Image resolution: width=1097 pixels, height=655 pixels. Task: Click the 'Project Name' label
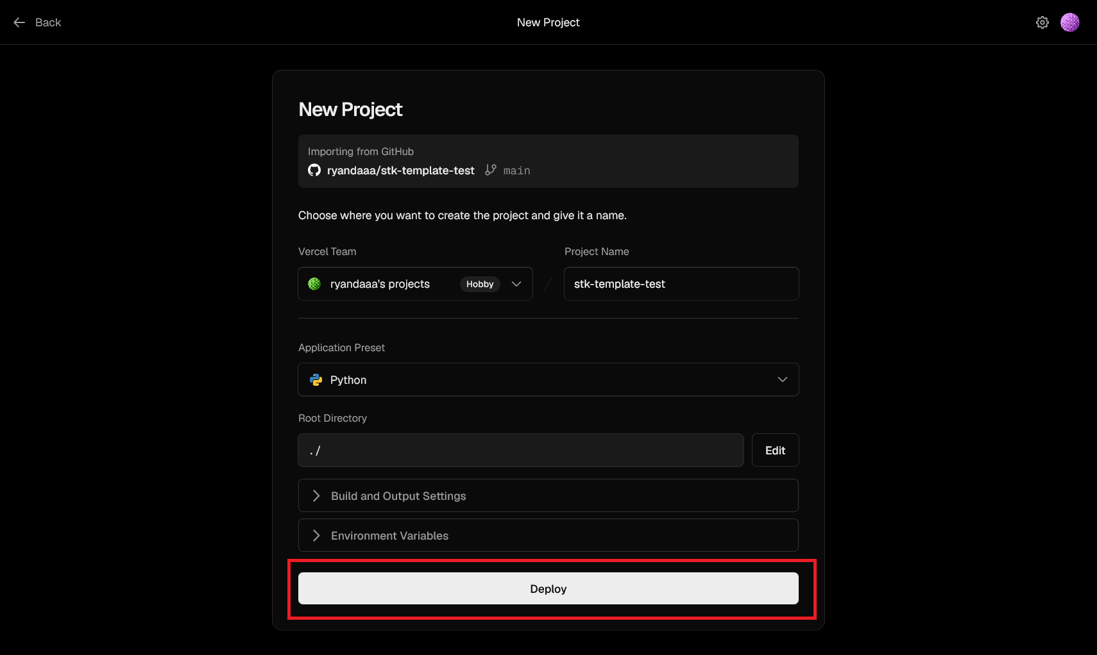pyautogui.click(x=597, y=251)
